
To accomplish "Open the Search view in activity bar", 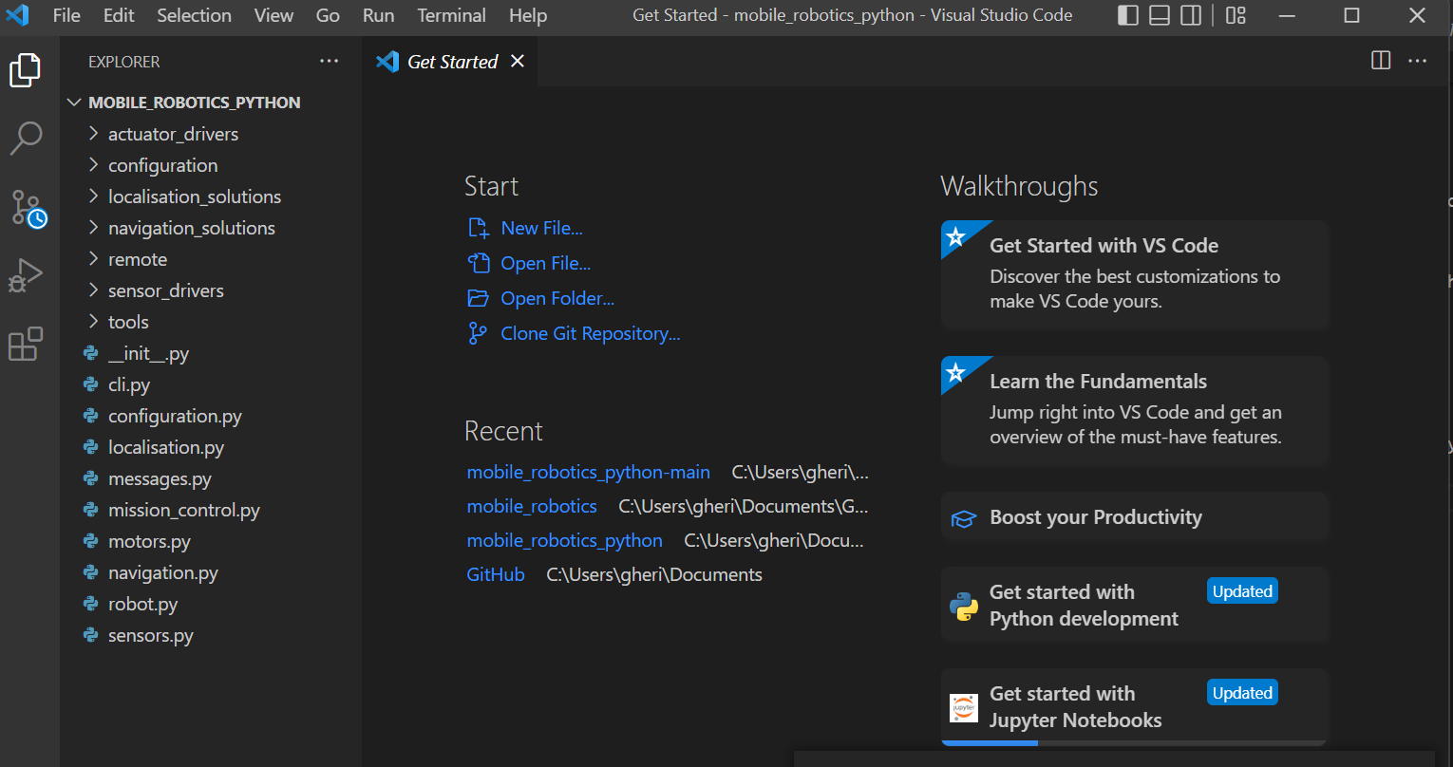I will pyautogui.click(x=26, y=138).
